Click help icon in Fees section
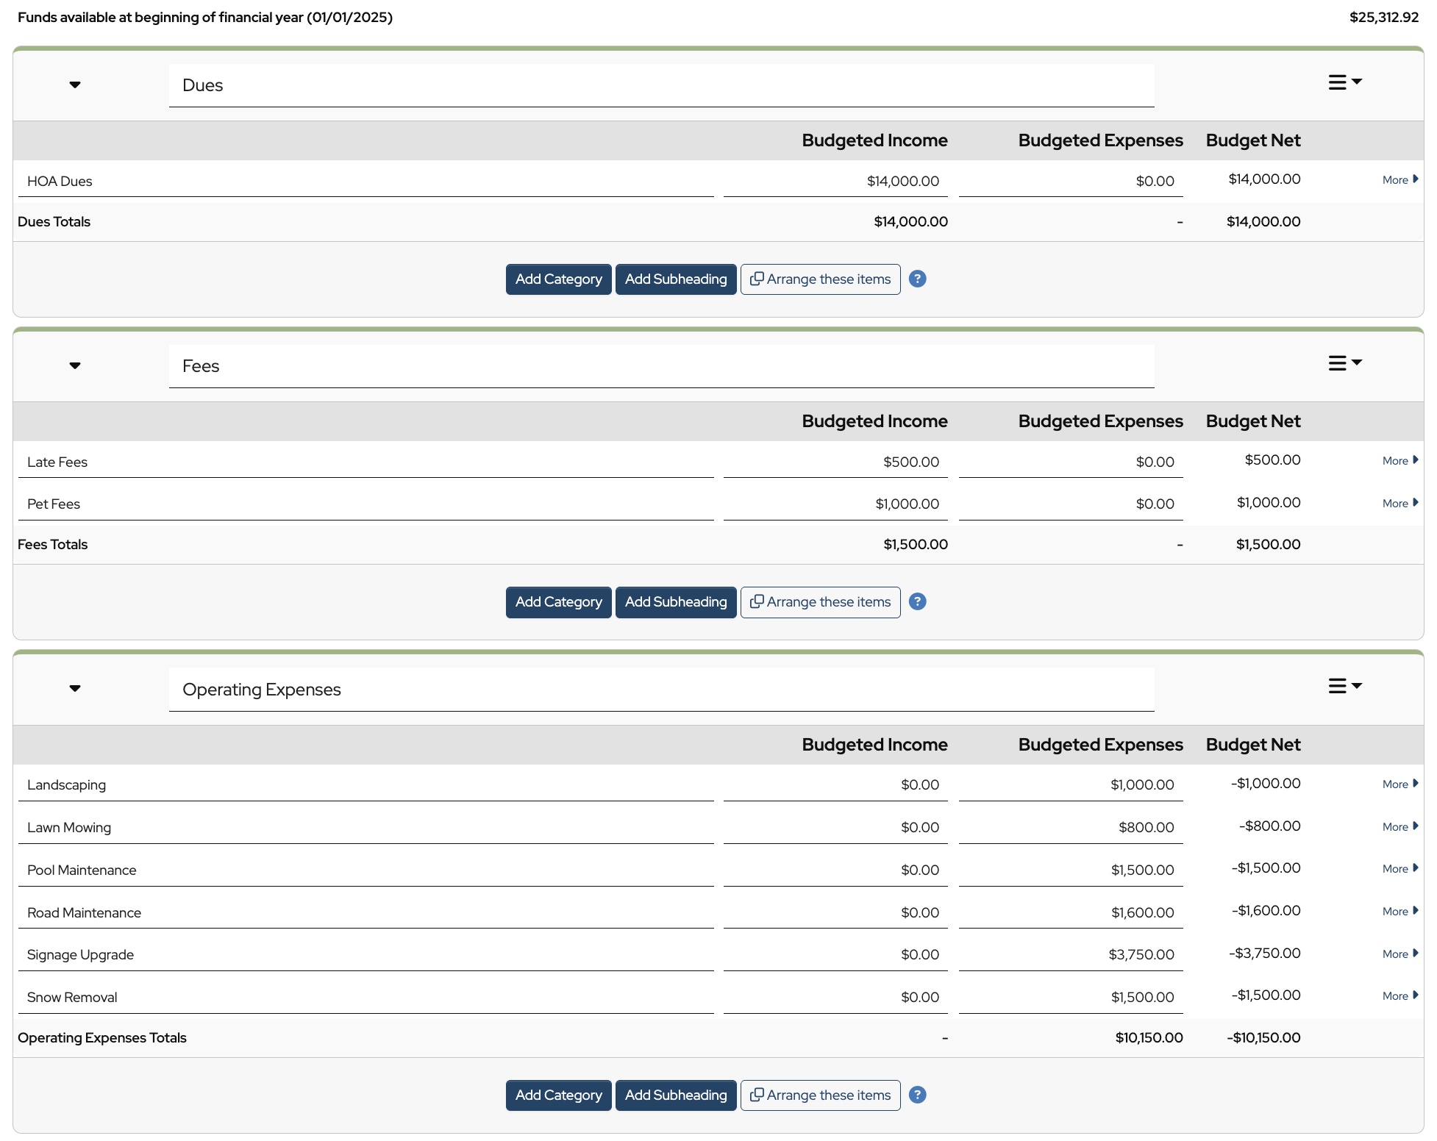 tap(917, 602)
